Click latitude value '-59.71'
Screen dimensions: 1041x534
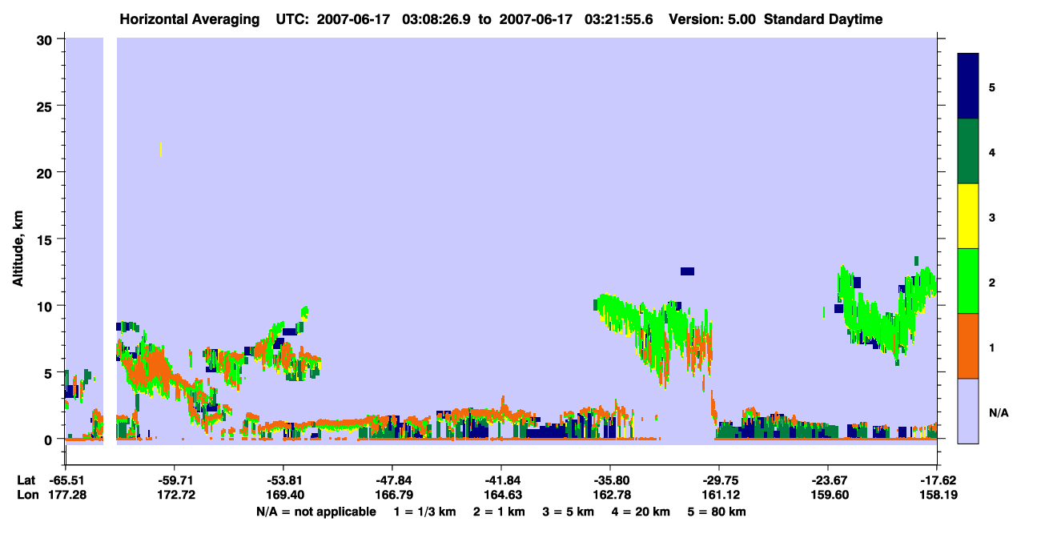(x=175, y=480)
